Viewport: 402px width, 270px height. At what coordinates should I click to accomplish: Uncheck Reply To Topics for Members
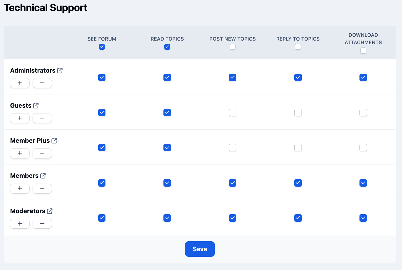point(298,183)
